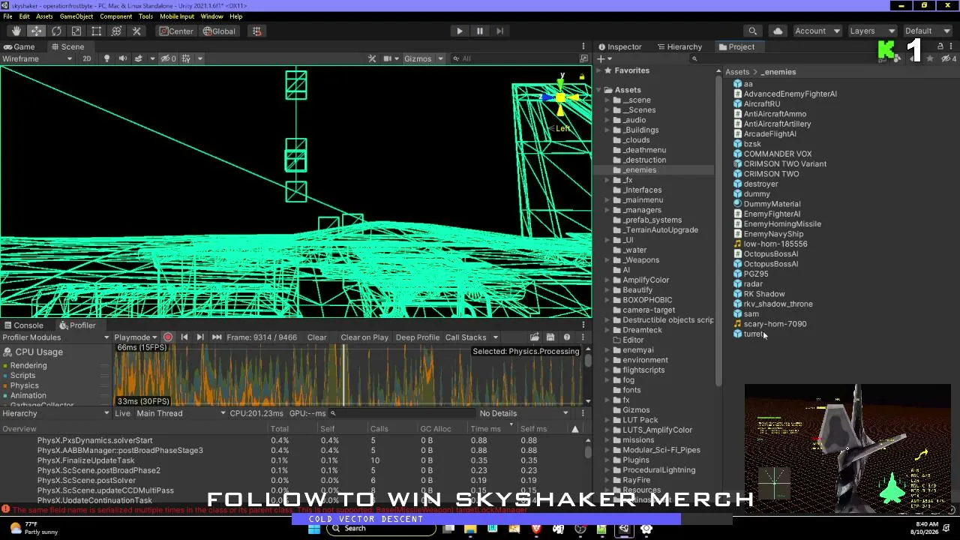Open the Playmode target dropdown
960x540 pixels.
pyautogui.click(x=136, y=337)
